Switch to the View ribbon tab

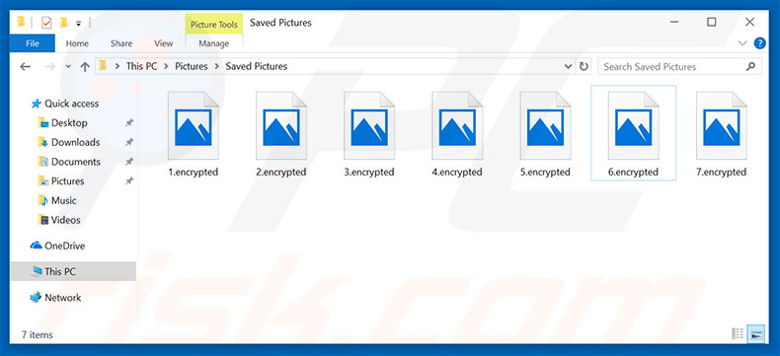tap(163, 43)
